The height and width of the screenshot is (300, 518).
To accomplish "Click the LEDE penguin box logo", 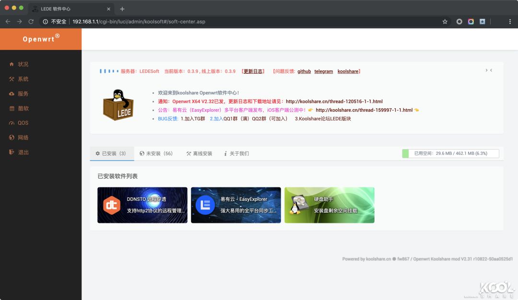I will coord(118,104).
